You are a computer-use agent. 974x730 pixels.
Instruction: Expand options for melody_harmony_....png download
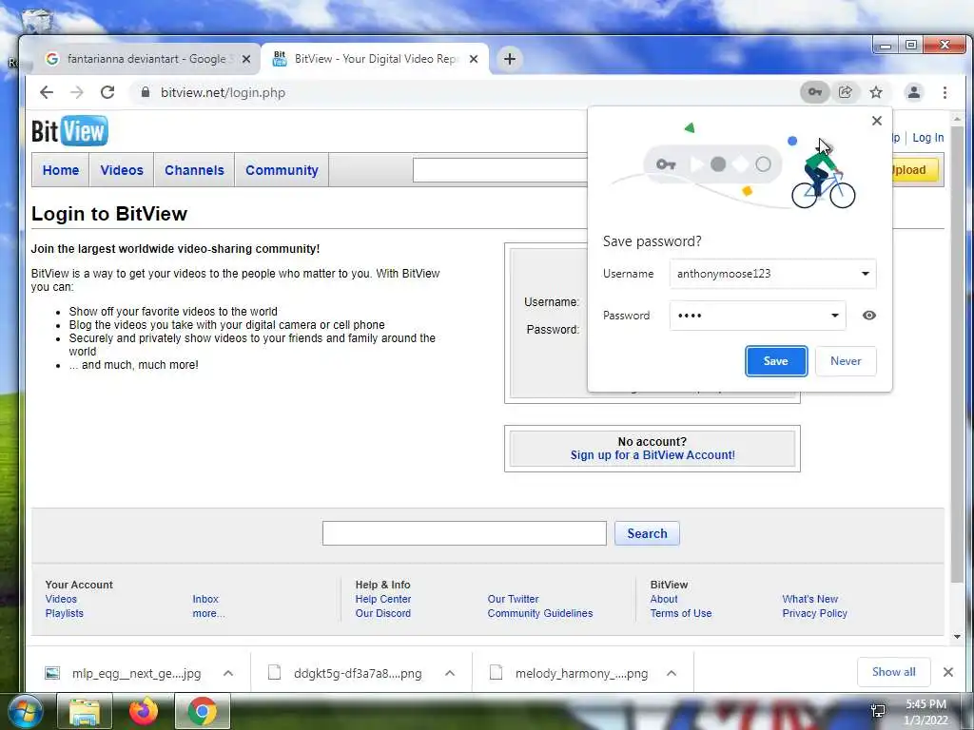[672, 674]
